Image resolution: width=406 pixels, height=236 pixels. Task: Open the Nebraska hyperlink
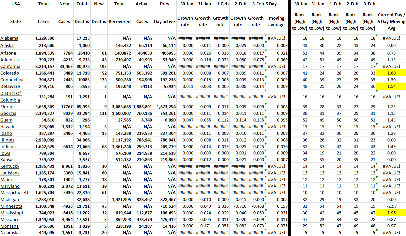tap(10, 233)
